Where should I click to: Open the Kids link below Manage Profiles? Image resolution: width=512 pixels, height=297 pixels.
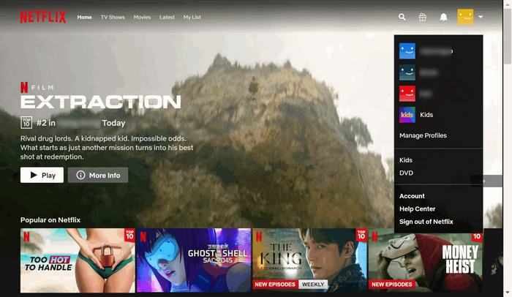pos(405,160)
